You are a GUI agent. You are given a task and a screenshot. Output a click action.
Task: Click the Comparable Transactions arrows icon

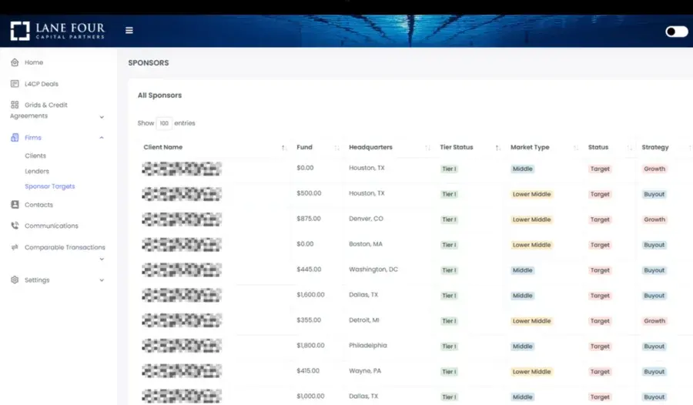point(15,247)
